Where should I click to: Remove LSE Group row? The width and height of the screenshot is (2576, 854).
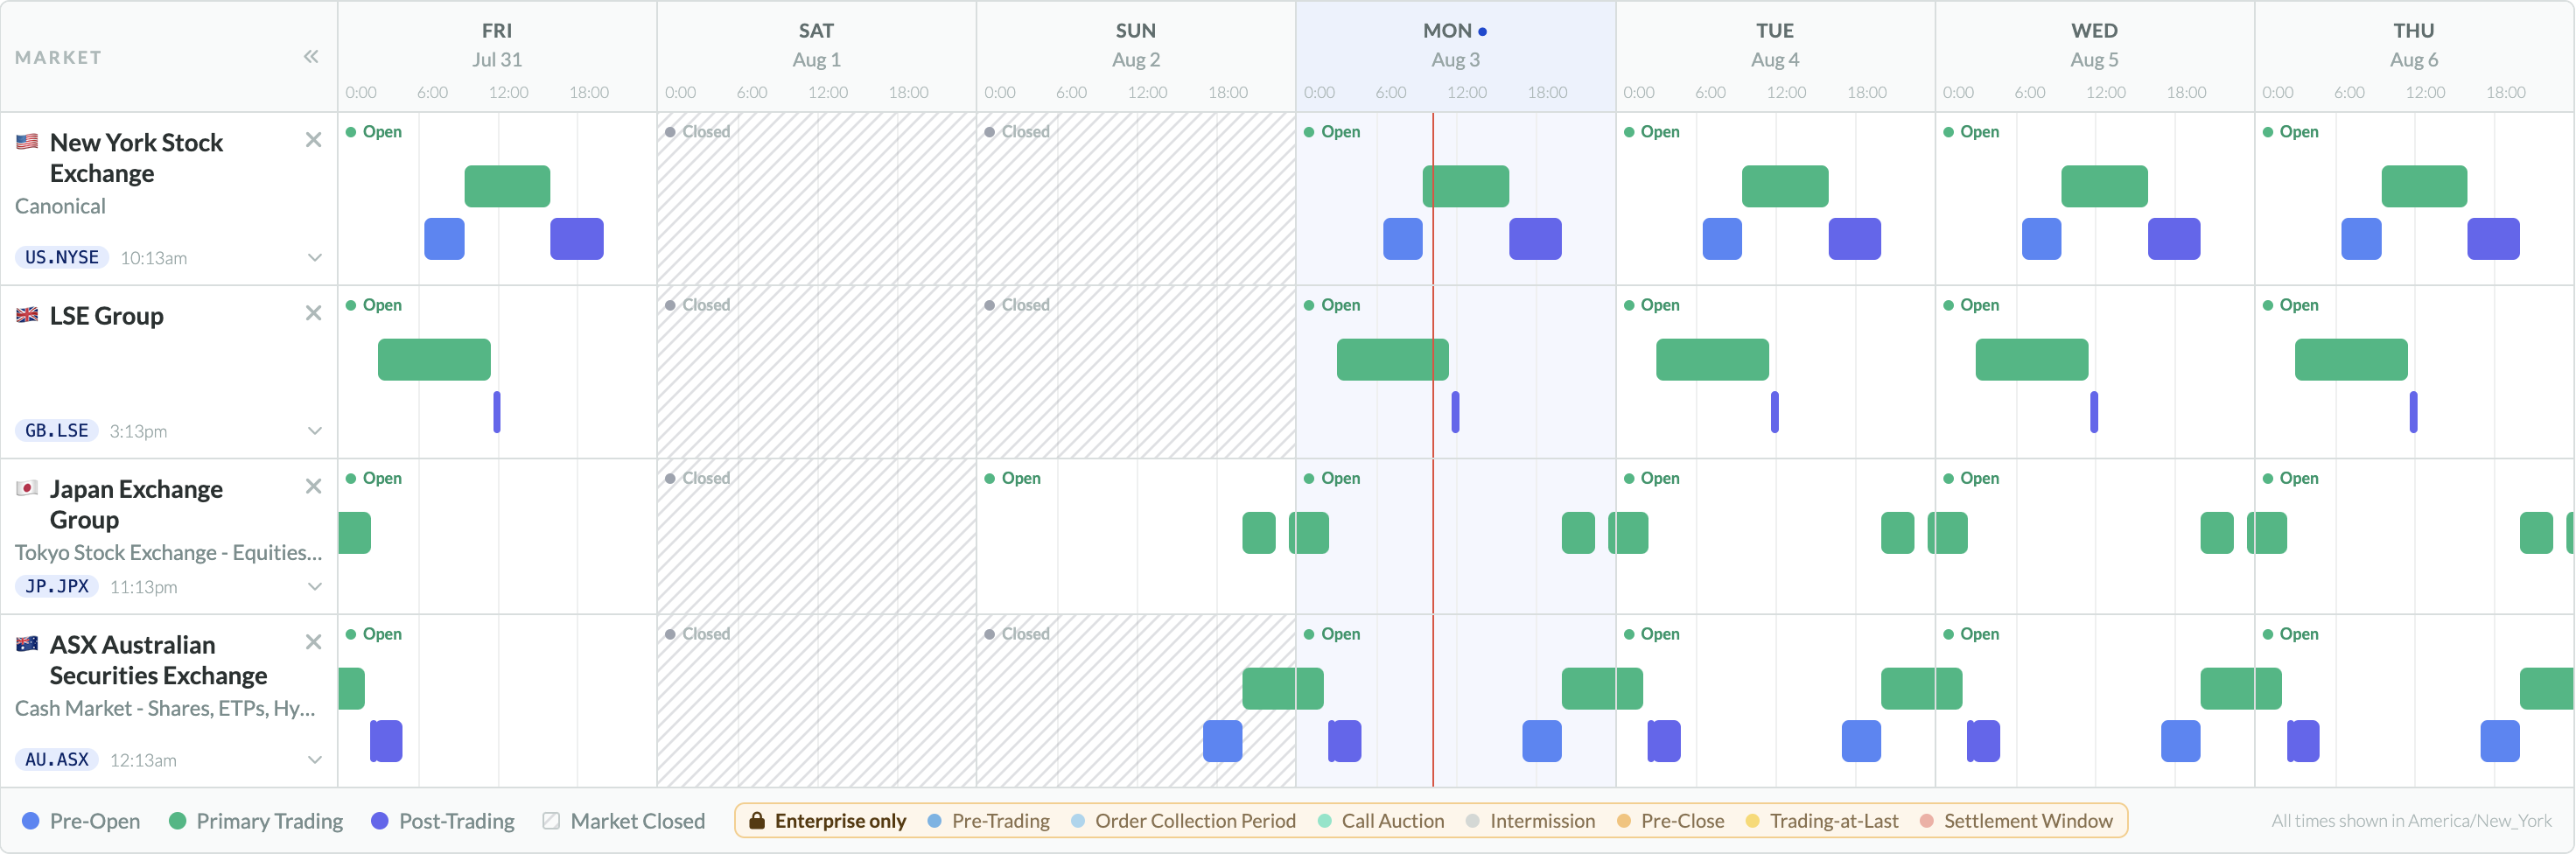pyautogui.click(x=313, y=313)
